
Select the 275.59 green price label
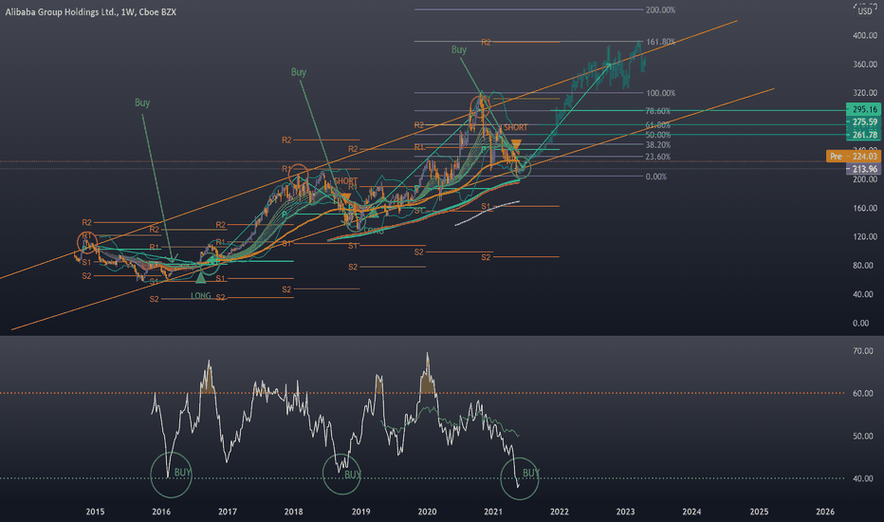864,121
